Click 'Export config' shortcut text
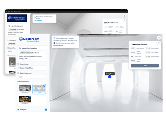This screenshot has height=123, width=166. tap(155, 56)
